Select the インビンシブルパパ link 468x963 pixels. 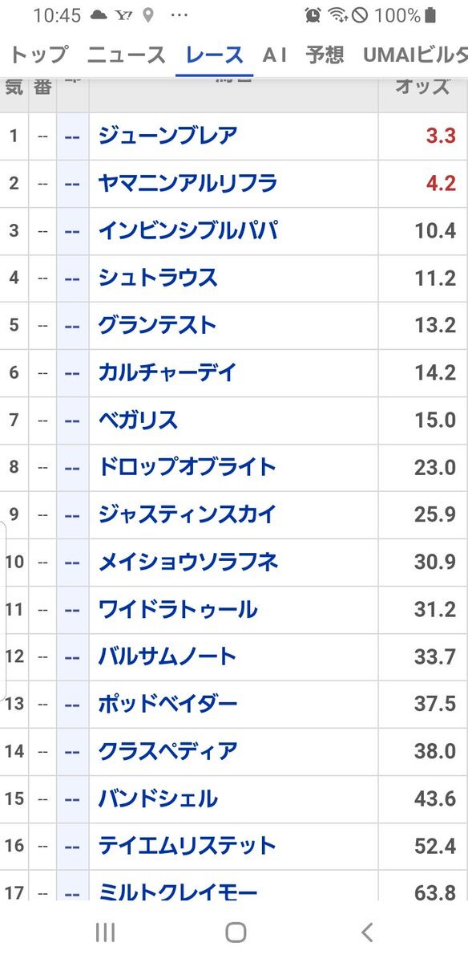[x=188, y=230]
